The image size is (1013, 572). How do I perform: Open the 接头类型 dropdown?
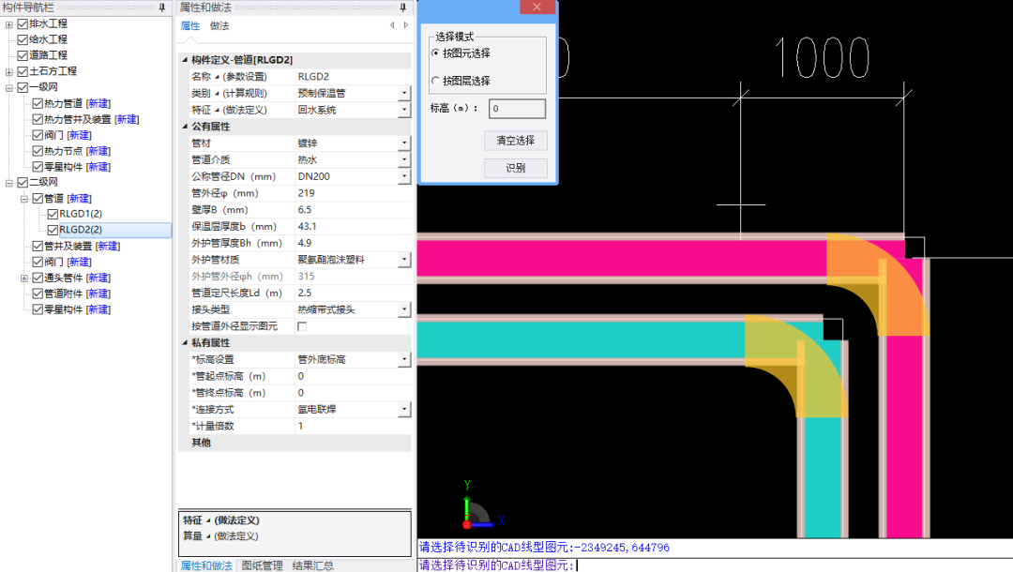click(404, 309)
